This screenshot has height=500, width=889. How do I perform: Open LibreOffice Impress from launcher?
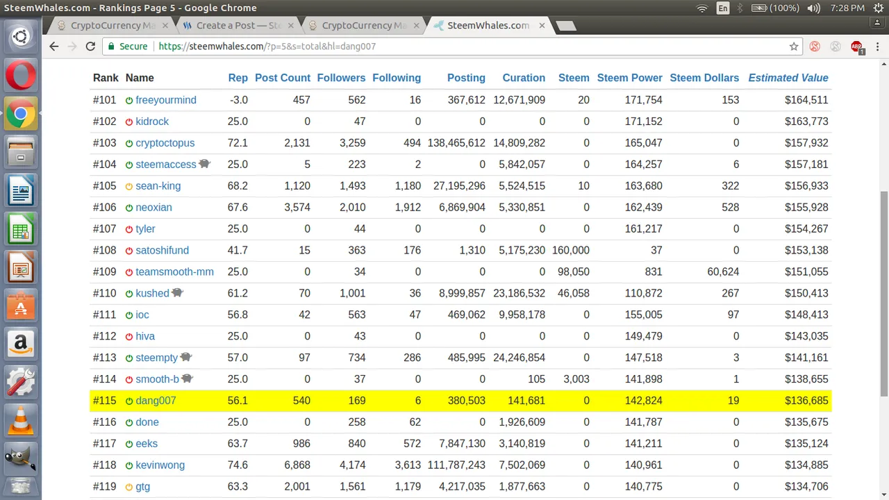(21, 267)
